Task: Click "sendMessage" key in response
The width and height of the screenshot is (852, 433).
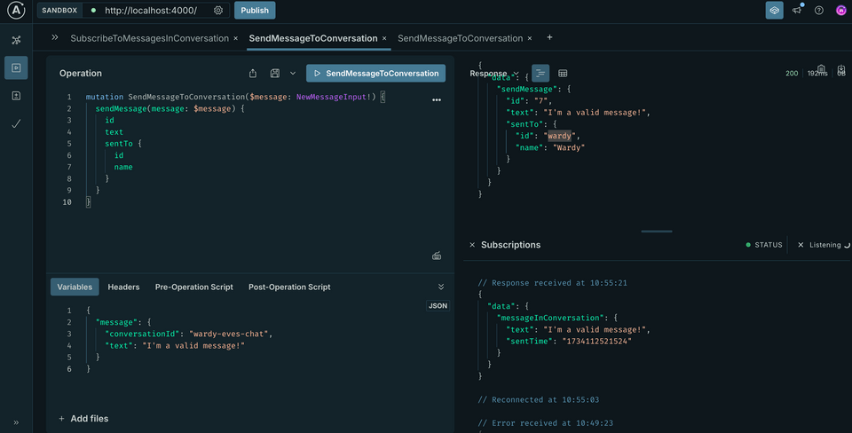Action: tap(526, 89)
